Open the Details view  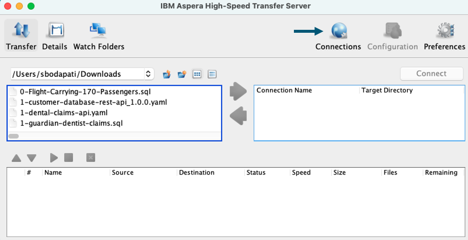click(55, 36)
